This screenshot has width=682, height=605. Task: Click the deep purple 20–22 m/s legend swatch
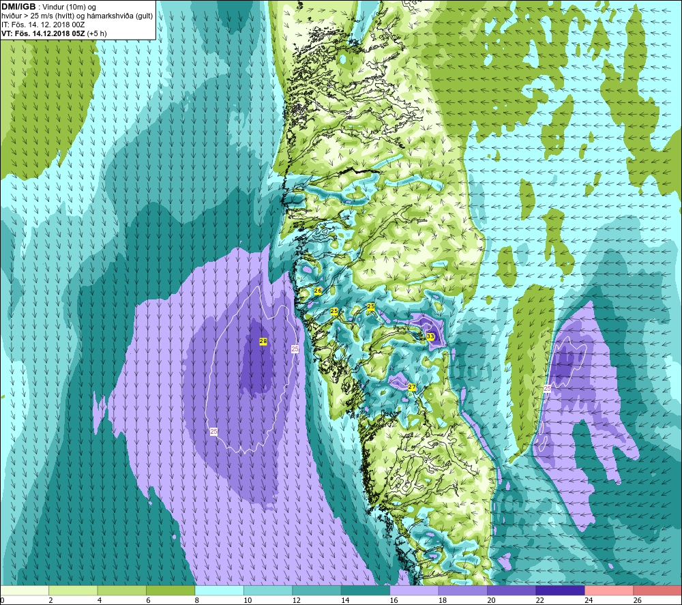tap(512, 591)
